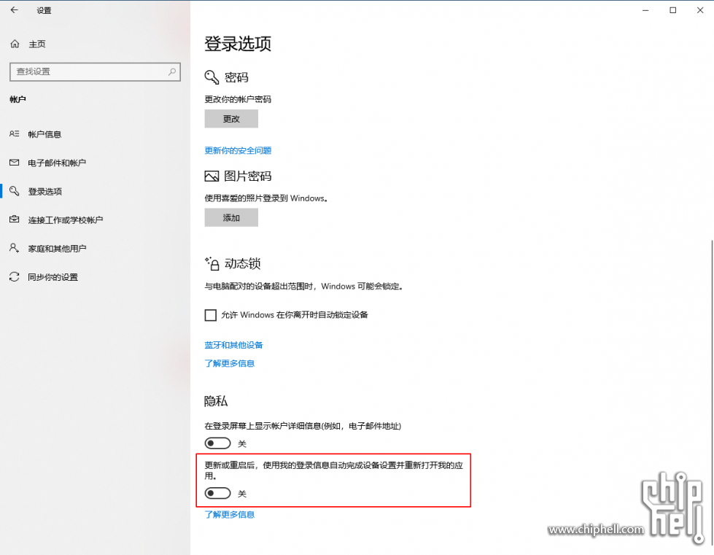Click the magnifier icon in search box
The height and width of the screenshot is (555, 714).
pos(172,71)
